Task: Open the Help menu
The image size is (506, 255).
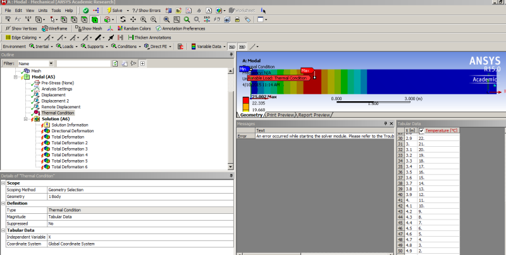Action: click(x=69, y=11)
